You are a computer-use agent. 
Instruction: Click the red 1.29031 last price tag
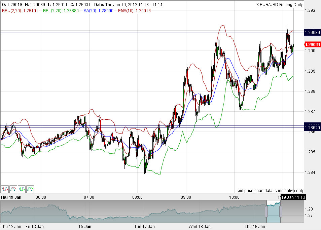313,44
